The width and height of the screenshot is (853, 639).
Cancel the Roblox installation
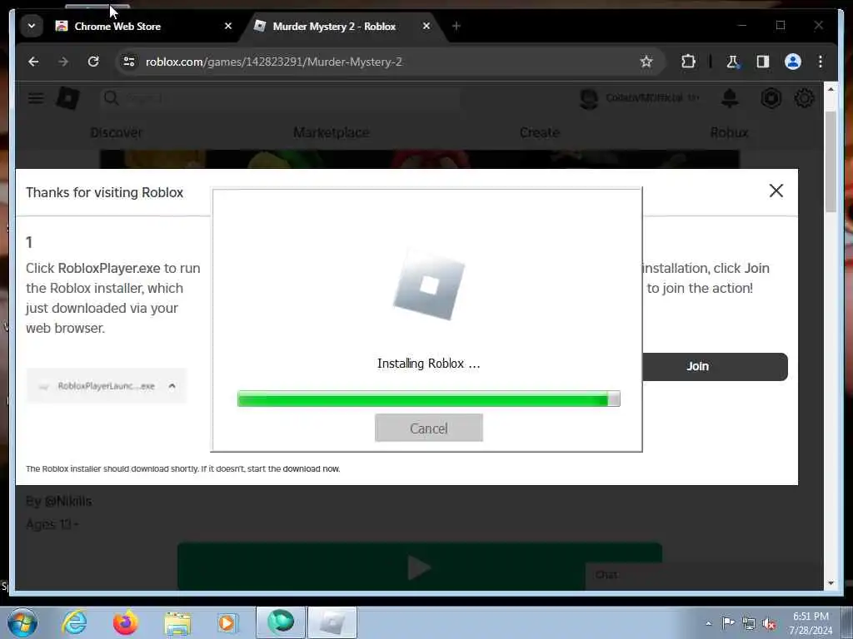tap(429, 428)
